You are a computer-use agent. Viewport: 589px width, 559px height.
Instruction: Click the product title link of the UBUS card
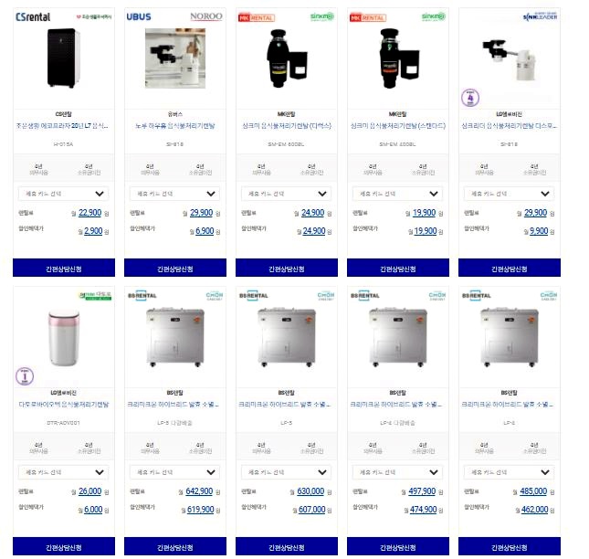175,126
